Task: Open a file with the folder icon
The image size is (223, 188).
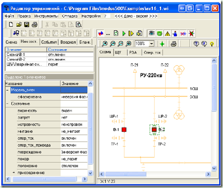Action: coord(19,25)
